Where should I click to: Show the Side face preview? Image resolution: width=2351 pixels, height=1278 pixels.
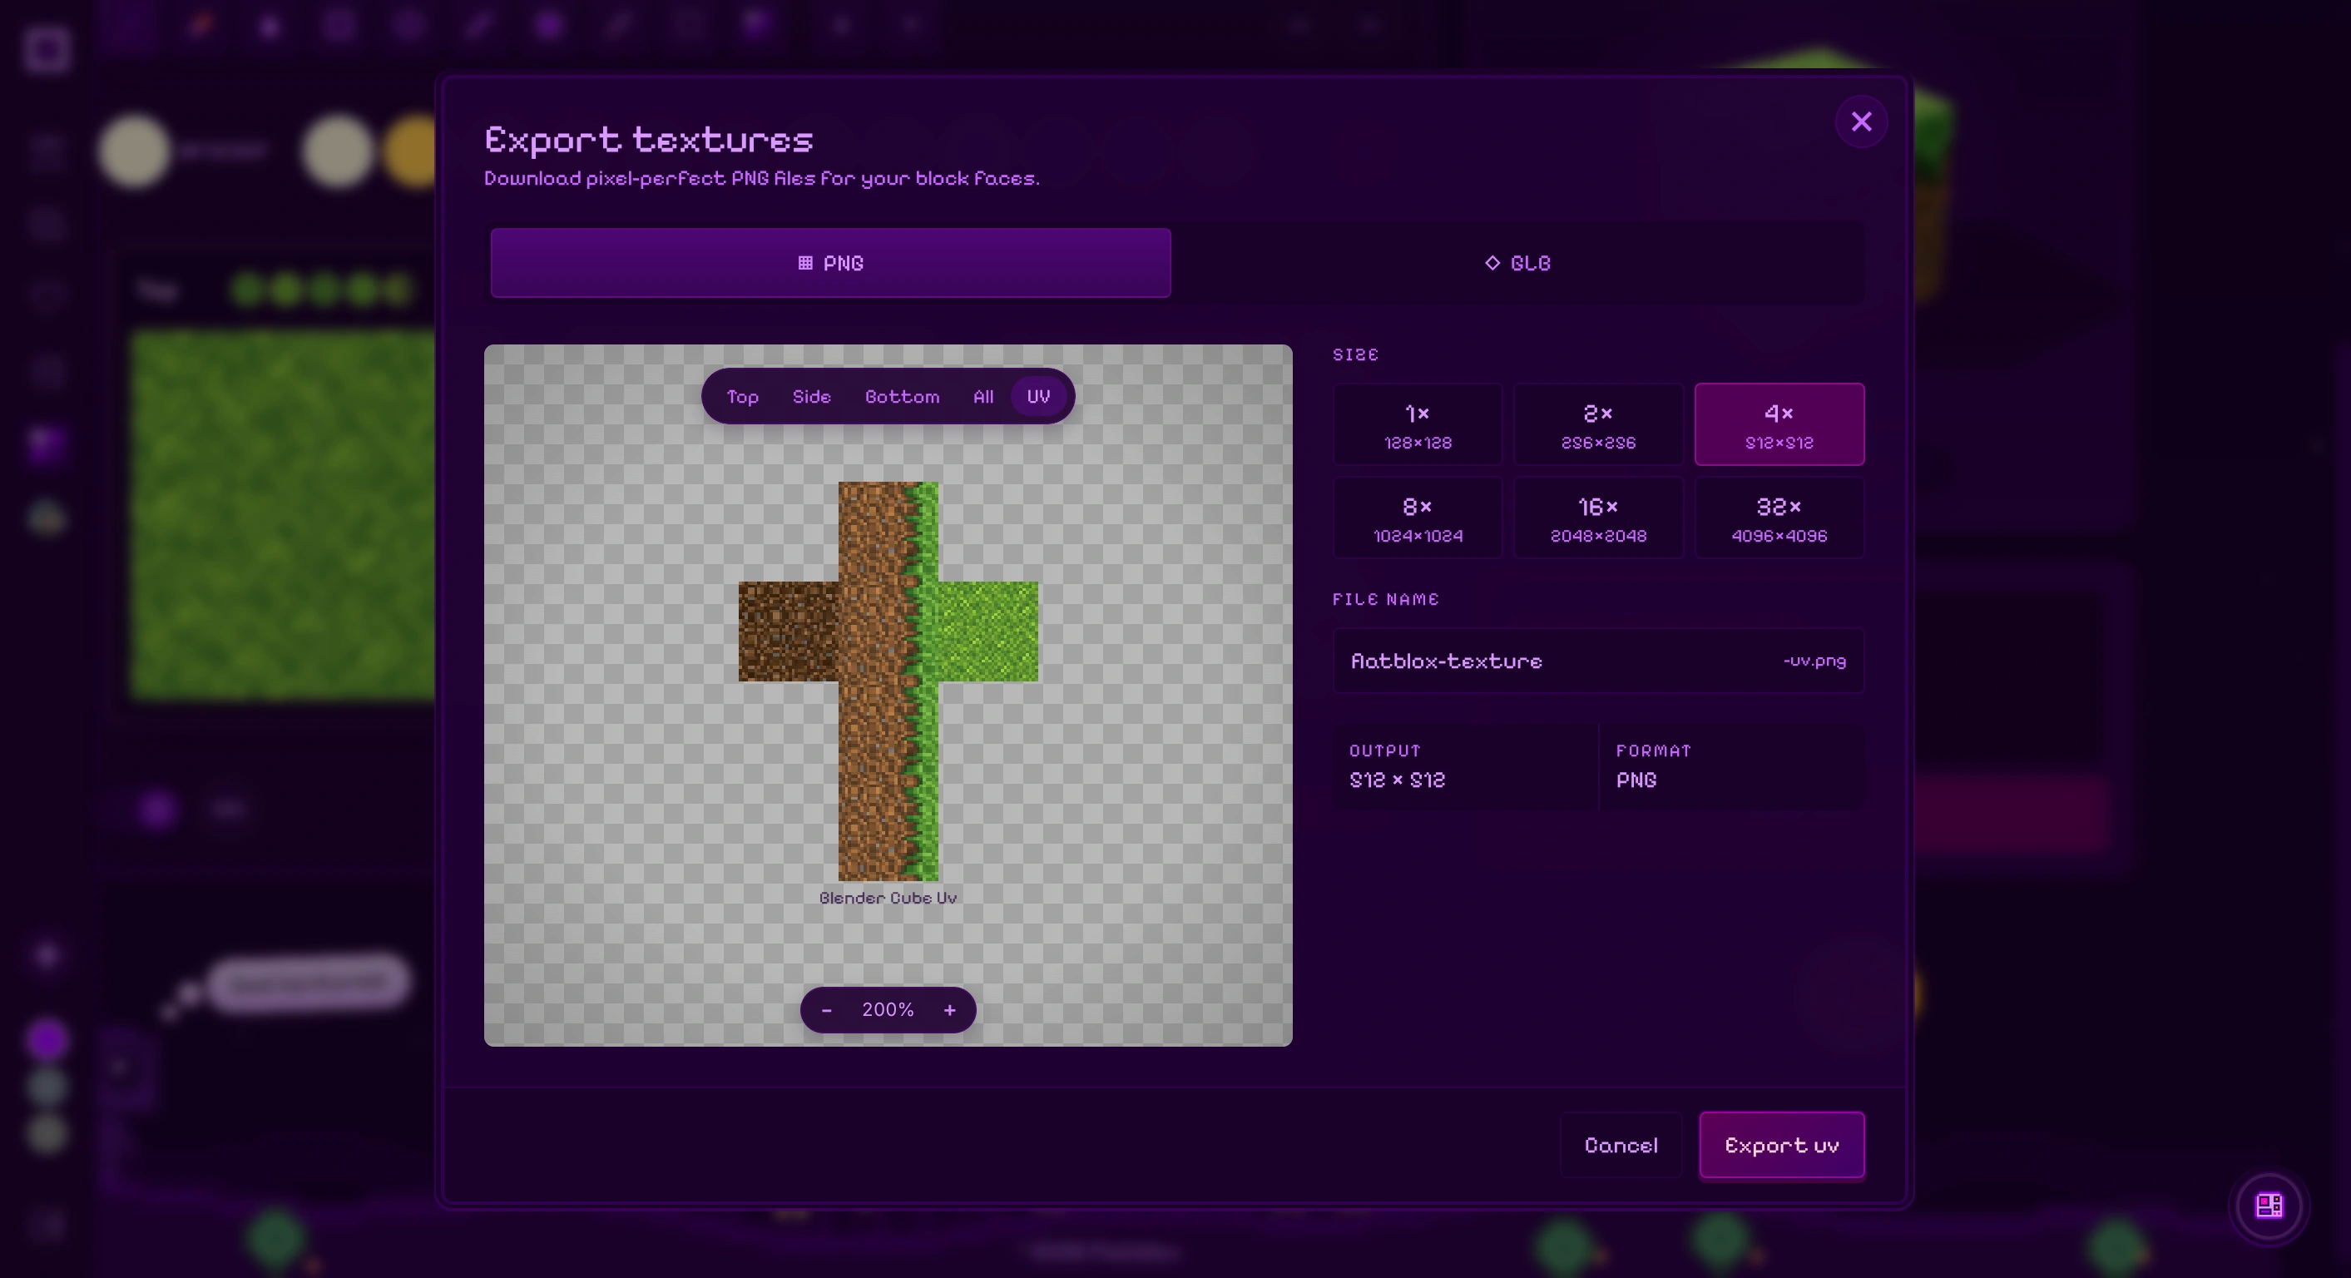[811, 396]
